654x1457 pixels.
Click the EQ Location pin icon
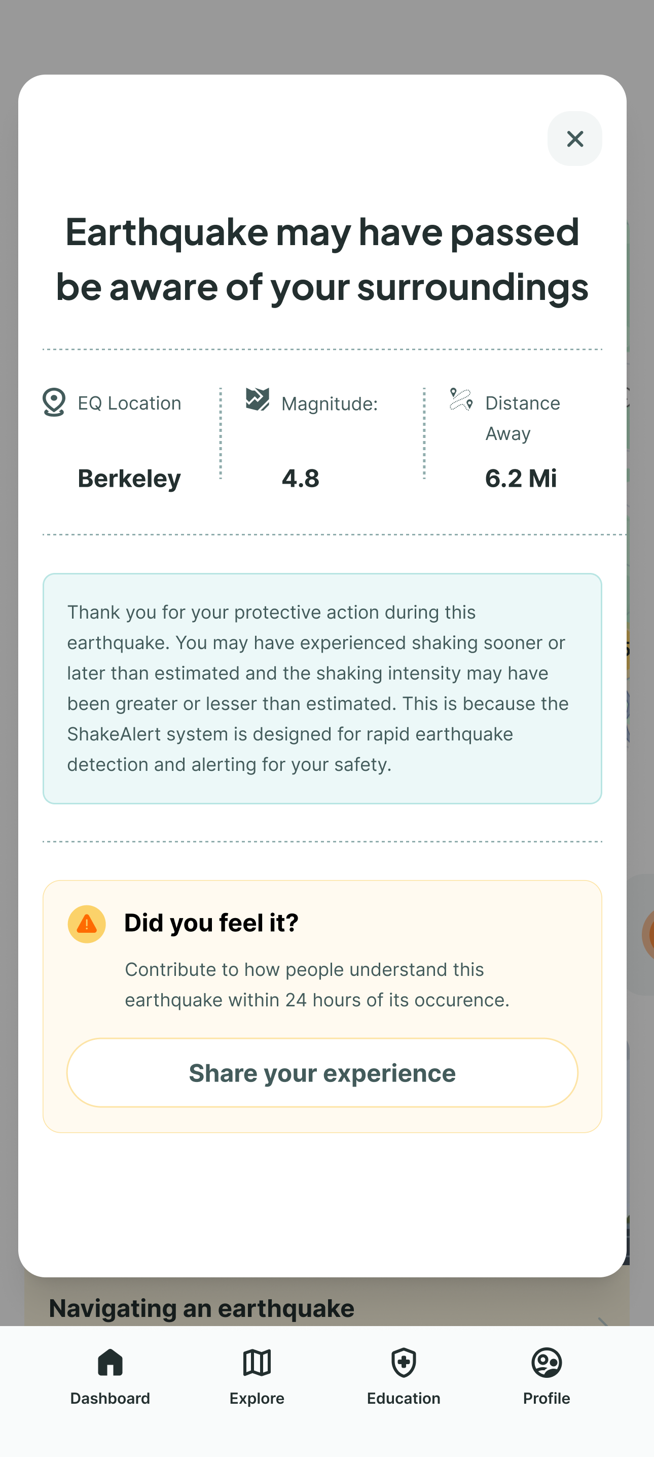[x=54, y=402]
